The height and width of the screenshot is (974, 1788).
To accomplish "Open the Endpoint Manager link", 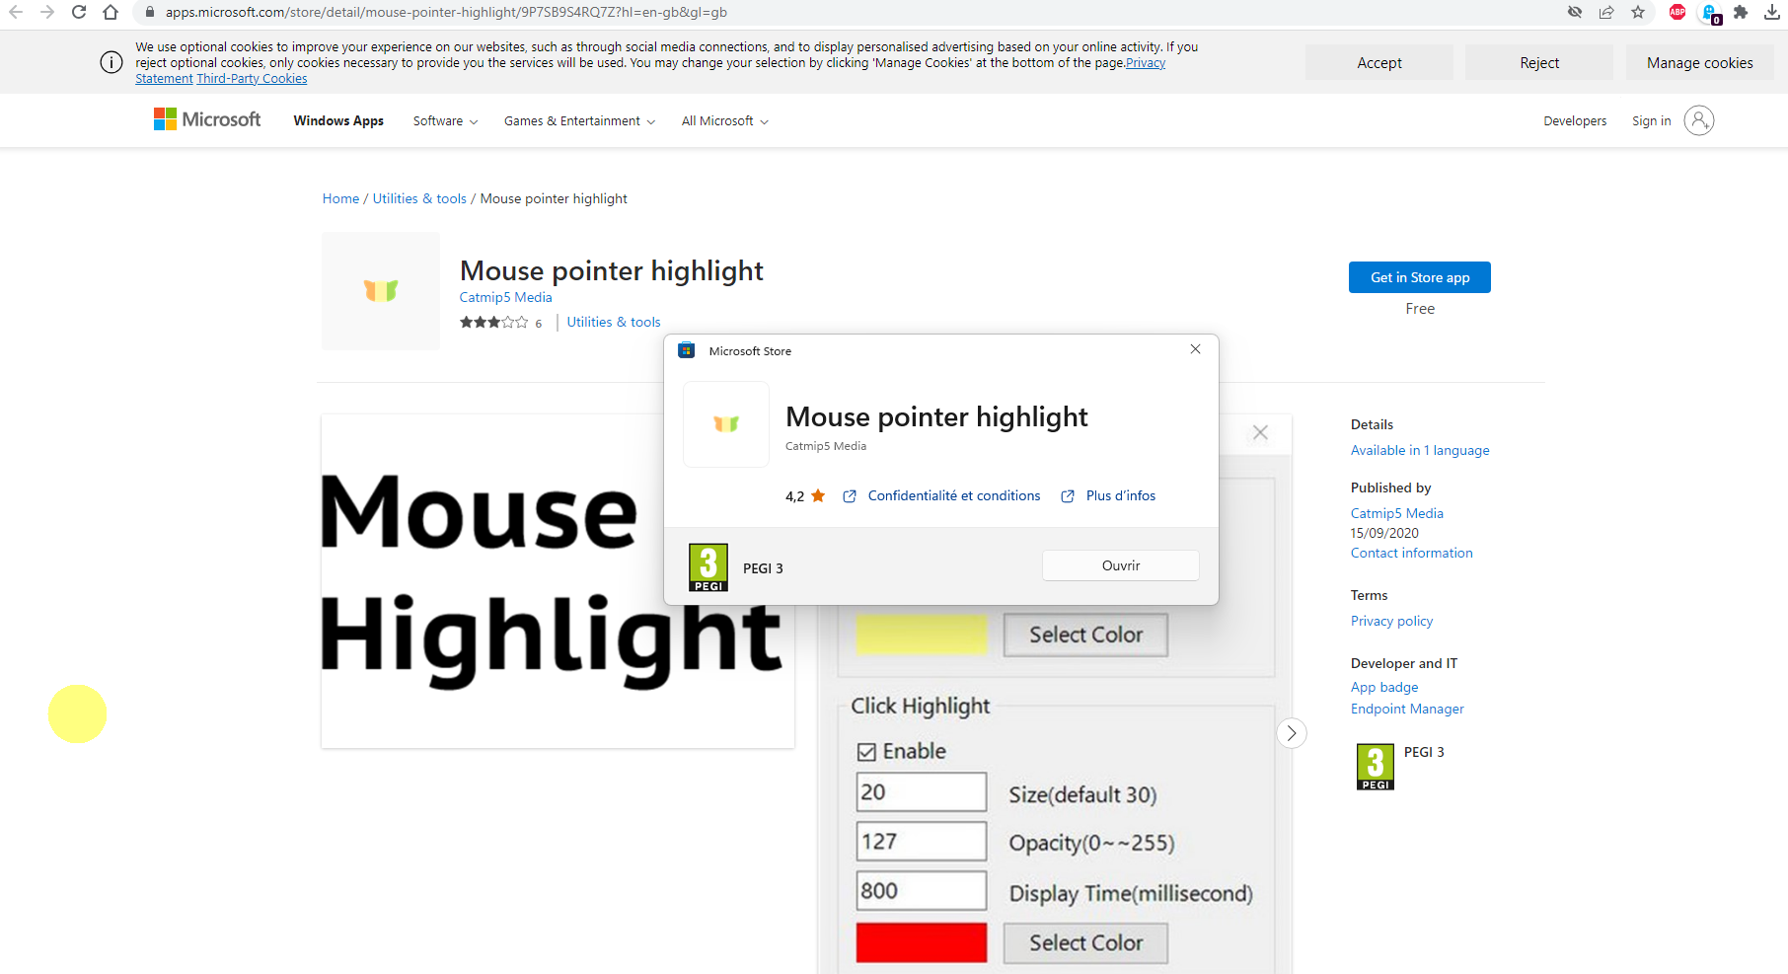I will click(1407, 709).
